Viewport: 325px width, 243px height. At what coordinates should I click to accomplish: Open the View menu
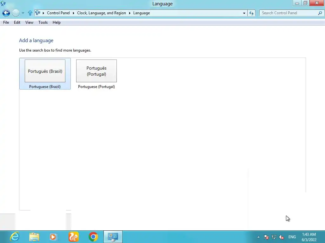pyautogui.click(x=29, y=22)
